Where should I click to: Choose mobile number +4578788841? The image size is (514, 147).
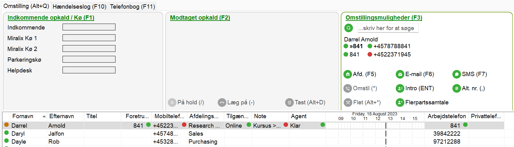point(392,46)
